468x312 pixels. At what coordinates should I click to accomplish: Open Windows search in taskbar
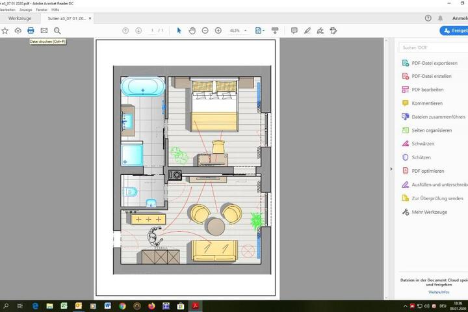(6, 305)
